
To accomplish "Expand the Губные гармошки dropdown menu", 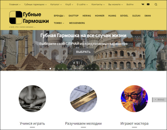I will coord(36,4).
